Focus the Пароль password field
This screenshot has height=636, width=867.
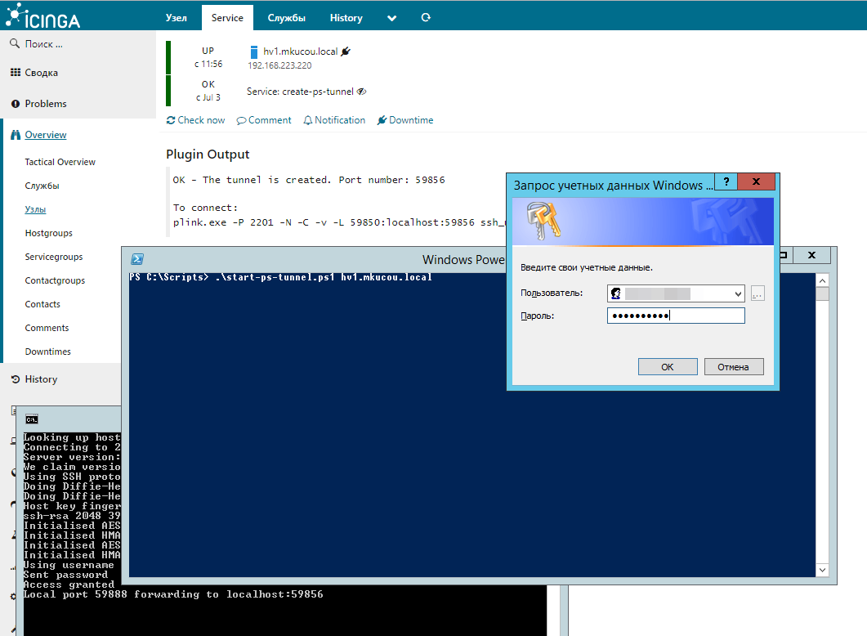[x=675, y=316]
